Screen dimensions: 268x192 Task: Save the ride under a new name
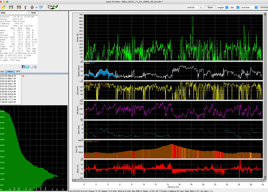pyautogui.click(x=19, y=7)
